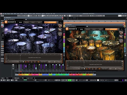
Task: Select the Mute X tool
Action: [x=52, y=16]
